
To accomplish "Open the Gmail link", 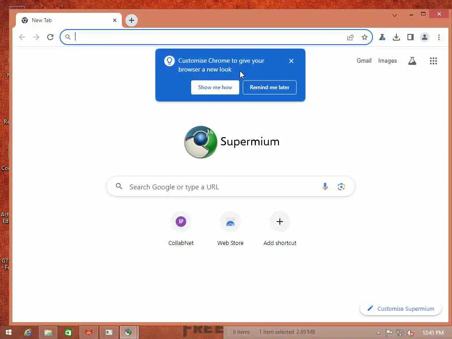I will pos(364,61).
